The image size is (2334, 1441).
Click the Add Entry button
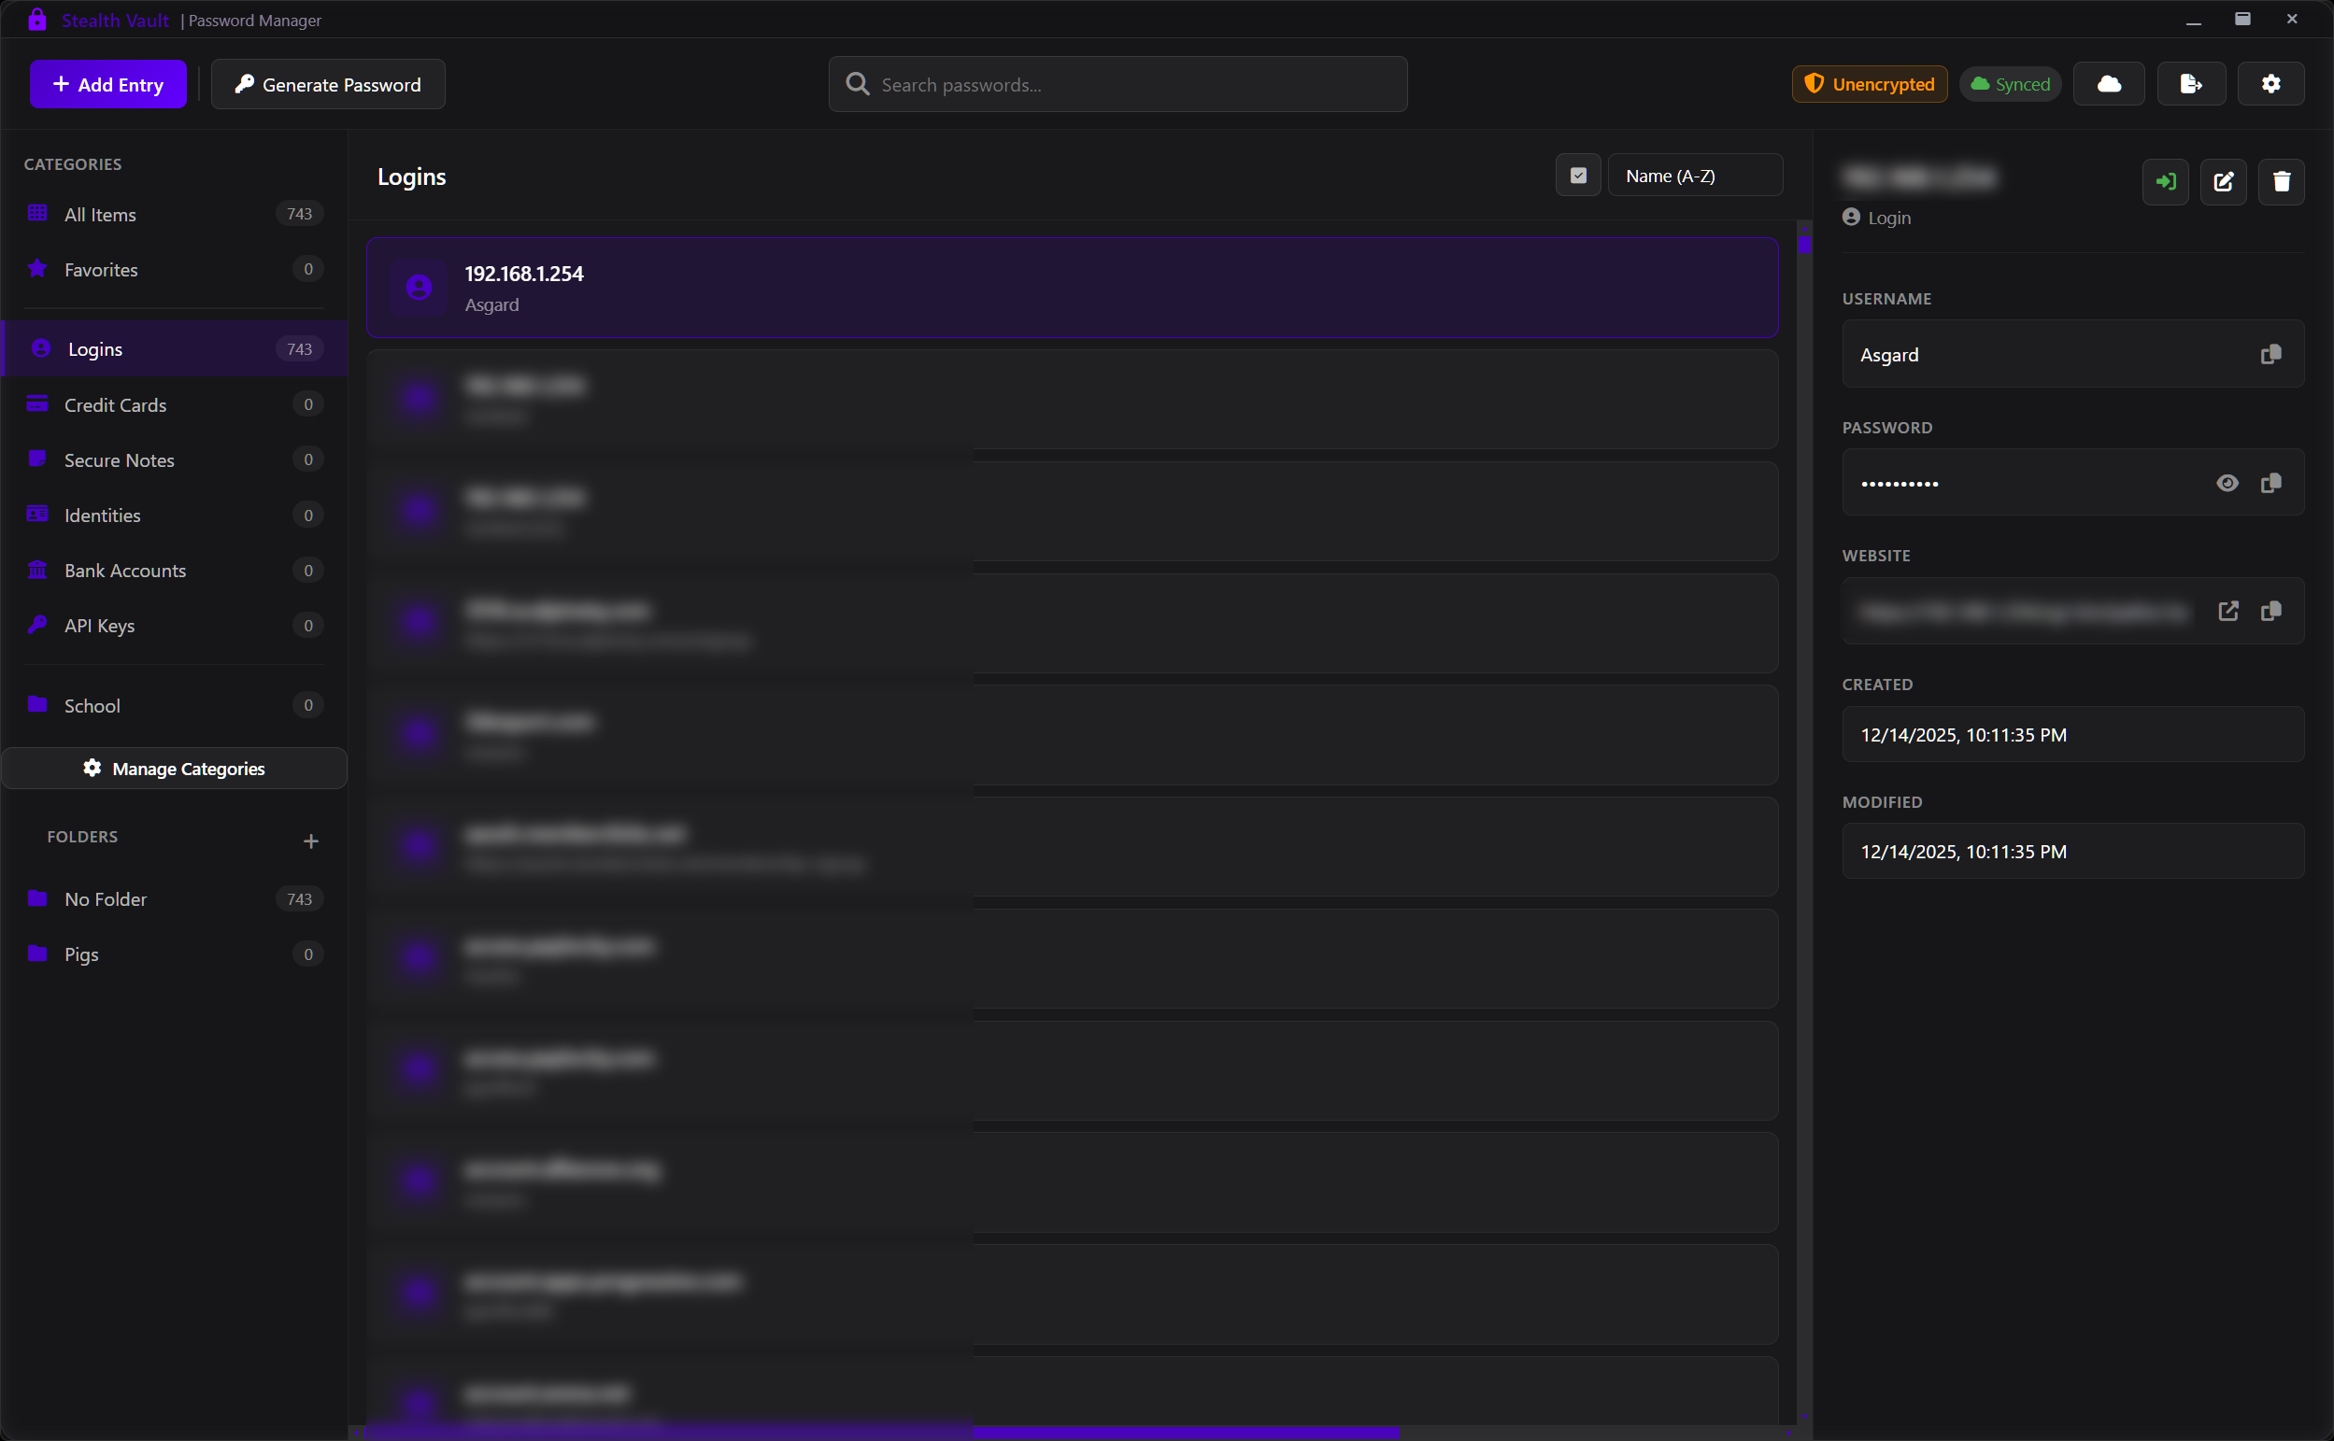tap(107, 84)
